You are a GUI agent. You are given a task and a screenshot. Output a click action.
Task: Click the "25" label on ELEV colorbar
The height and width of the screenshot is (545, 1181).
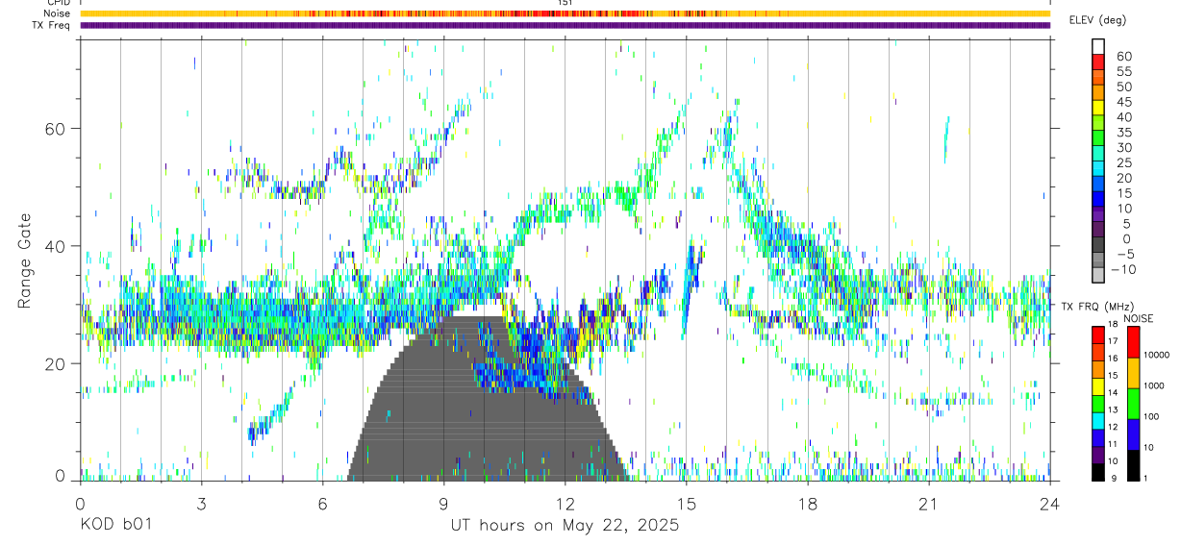[x=1123, y=162]
